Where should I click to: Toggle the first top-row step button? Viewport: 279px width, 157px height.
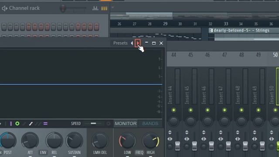[4, 27]
